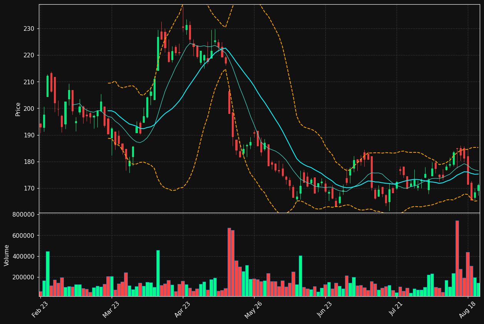
Task: Click the Mar 23 date label
Action: click(111, 309)
